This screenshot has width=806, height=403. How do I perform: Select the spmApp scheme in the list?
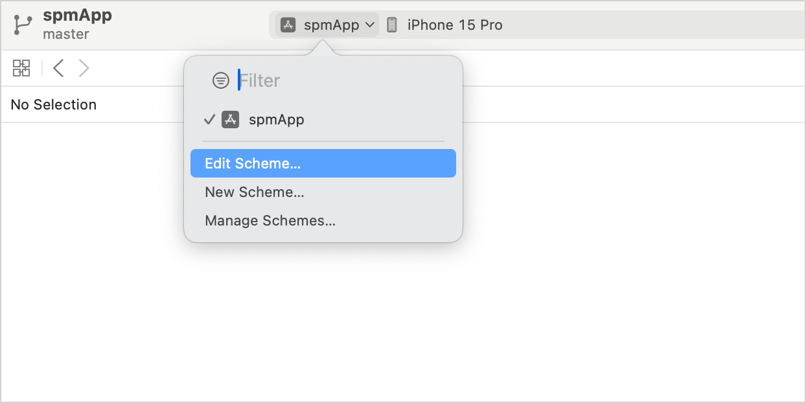pyautogui.click(x=277, y=120)
